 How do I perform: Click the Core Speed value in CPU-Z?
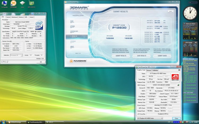16,44
